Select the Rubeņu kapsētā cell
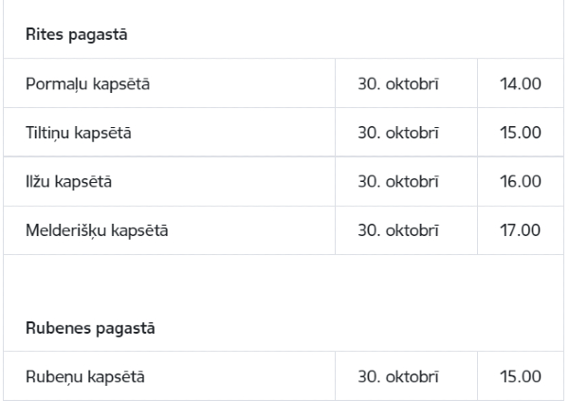This screenshot has height=401, width=569. coord(170,376)
